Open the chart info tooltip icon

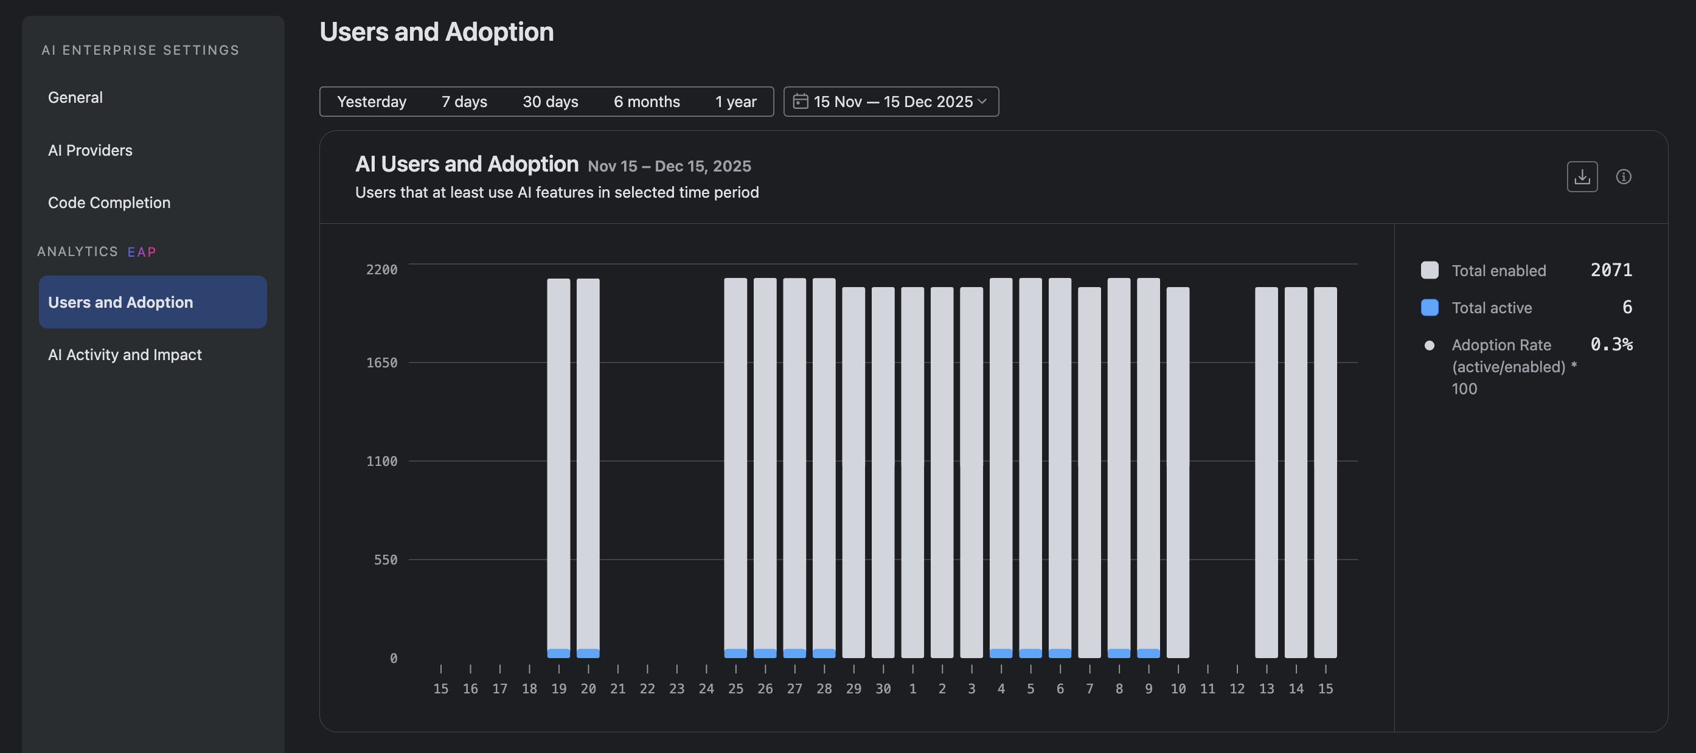click(1623, 176)
